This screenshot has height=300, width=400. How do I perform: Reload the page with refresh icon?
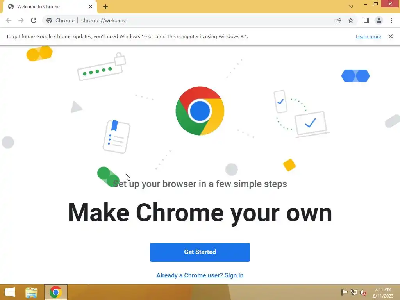[34, 20]
